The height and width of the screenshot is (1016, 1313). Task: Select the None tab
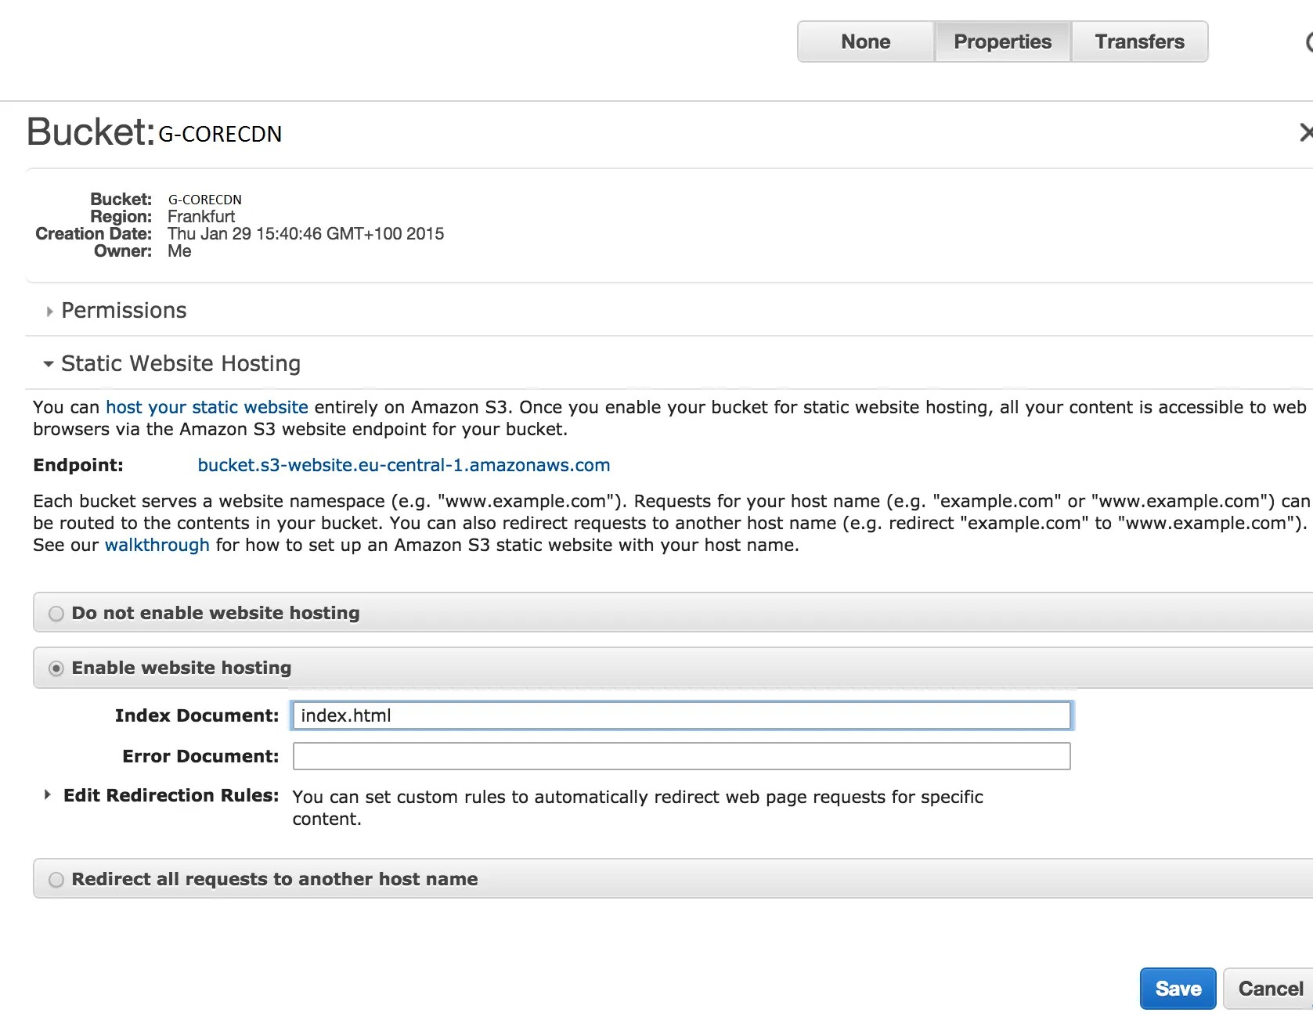[865, 41]
